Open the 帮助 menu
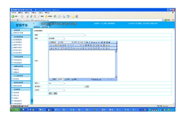The image size is (194, 122). 47,13
